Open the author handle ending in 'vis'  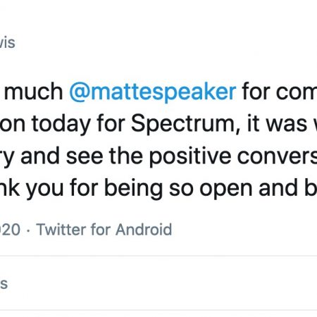click(8, 43)
